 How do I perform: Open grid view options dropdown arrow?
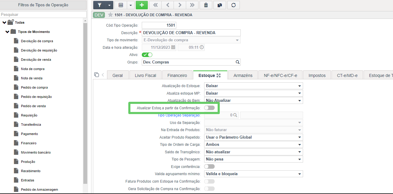click(130, 5)
